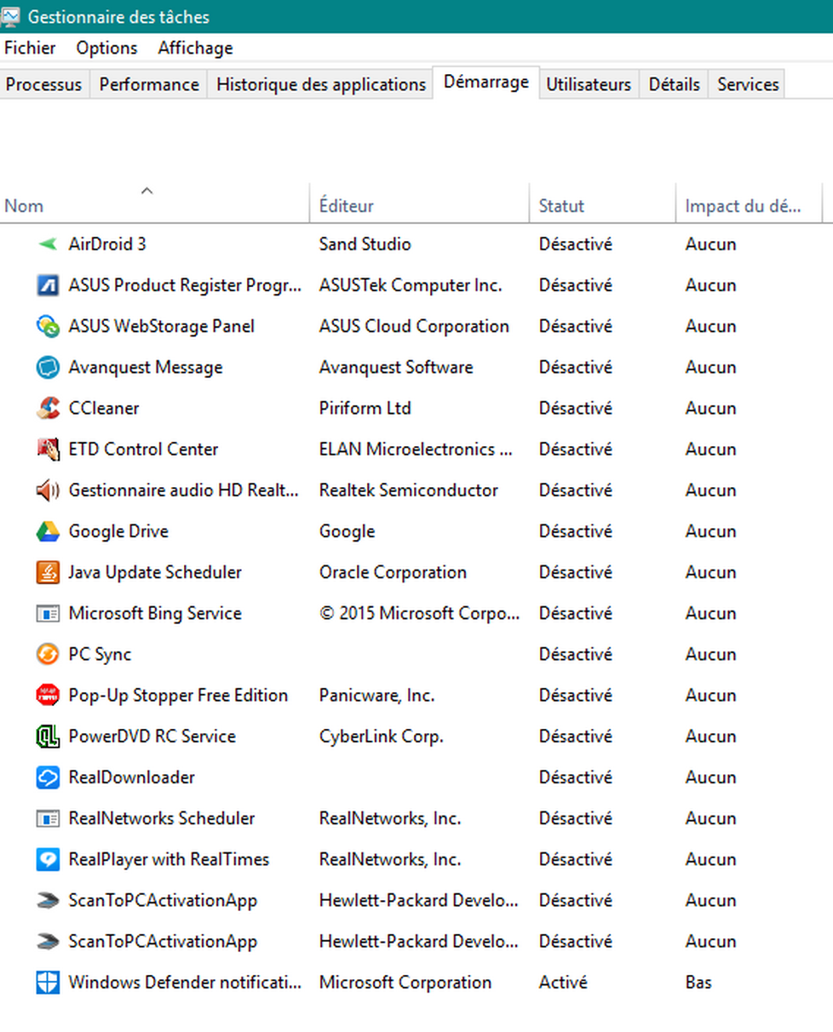
Task: Select the Google Drive entry name
Action: point(118,531)
